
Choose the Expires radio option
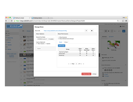coord(46,44)
